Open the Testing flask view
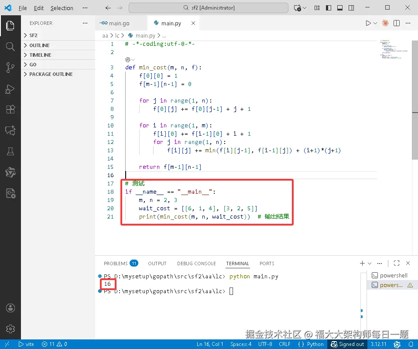 point(10,151)
